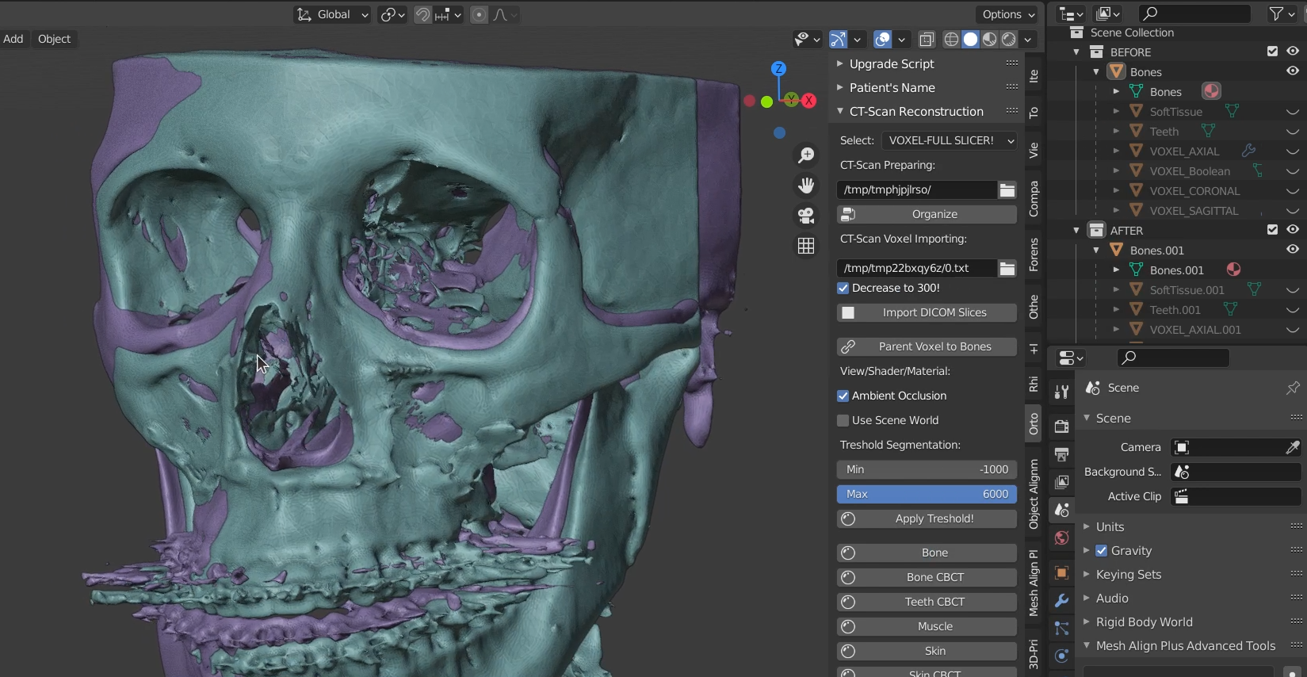Enable Use Scene World checkbox
The width and height of the screenshot is (1307, 677).
click(843, 420)
